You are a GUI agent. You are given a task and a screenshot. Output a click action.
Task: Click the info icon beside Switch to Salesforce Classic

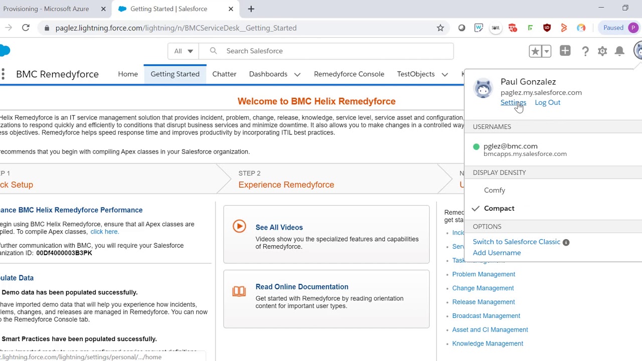tap(566, 242)
